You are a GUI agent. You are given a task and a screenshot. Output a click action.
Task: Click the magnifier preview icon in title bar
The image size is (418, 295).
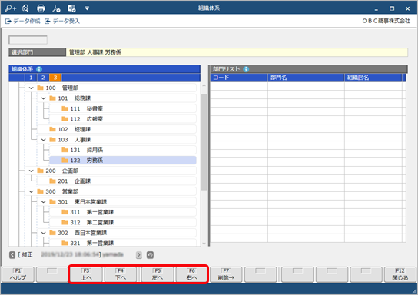coord(25,8)
